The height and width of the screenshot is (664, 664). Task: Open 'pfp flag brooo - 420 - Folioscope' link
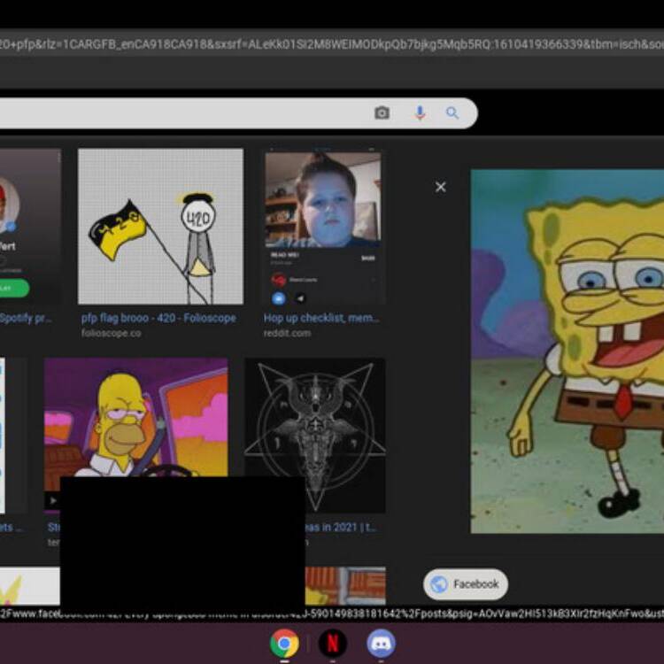coord(158,318)
